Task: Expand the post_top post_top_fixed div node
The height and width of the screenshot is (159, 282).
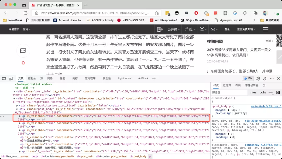Action: pyautogui.click(x=17, y=105)
